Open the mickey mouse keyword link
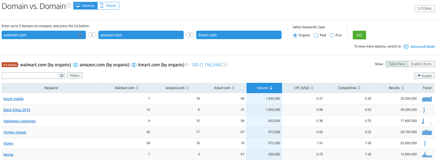Viewport: 440px width, 160px height. coord(15,132)
